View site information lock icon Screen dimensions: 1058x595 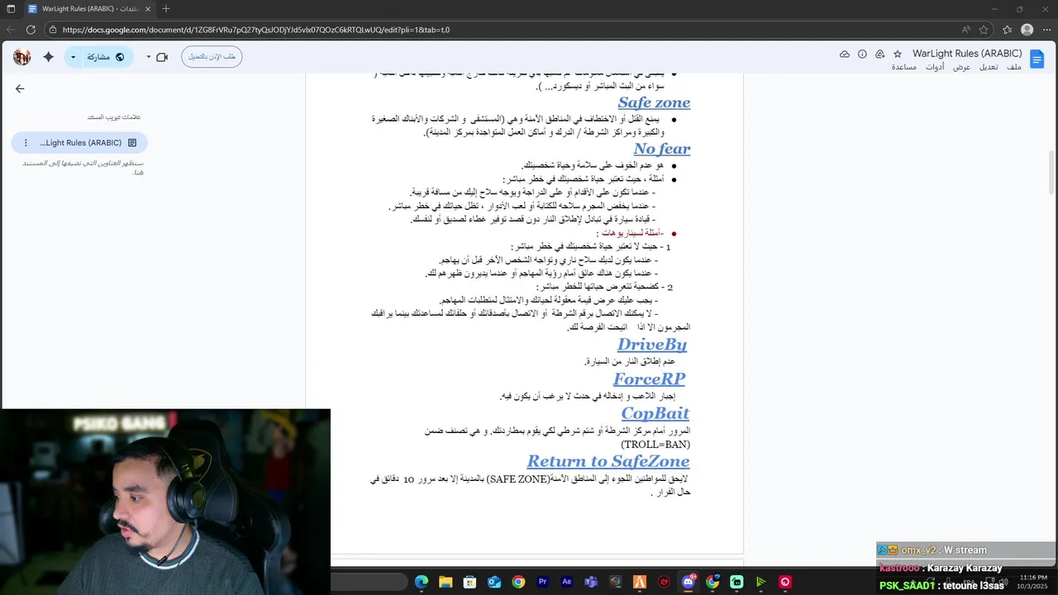53,30
